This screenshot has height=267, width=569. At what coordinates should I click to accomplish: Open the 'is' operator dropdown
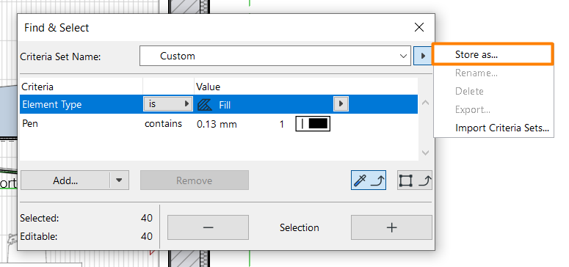(x=168, y=104)
